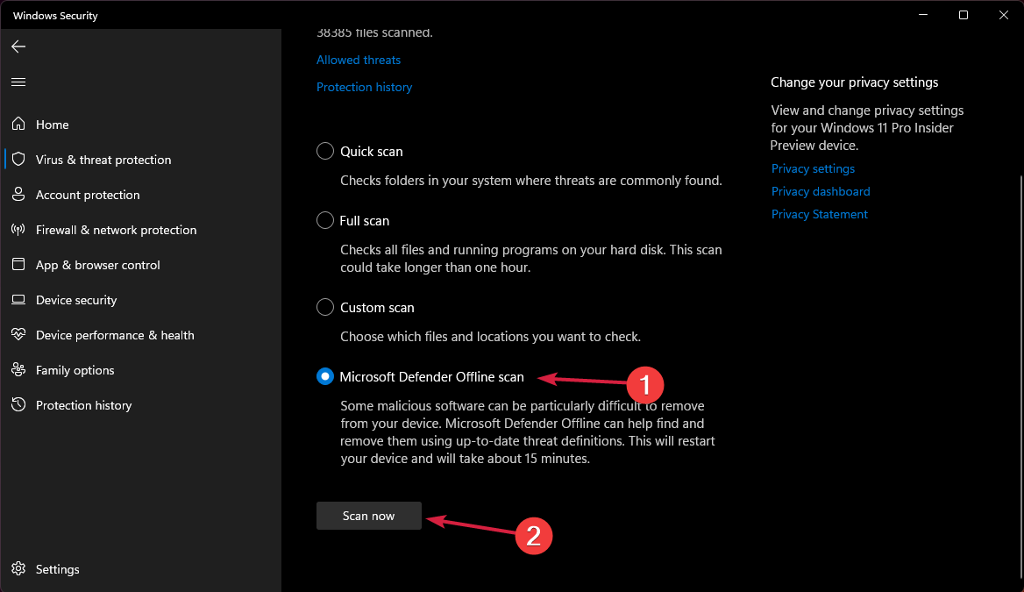
Task: Select the Full scan option
Action: click(x=324, y=220)
